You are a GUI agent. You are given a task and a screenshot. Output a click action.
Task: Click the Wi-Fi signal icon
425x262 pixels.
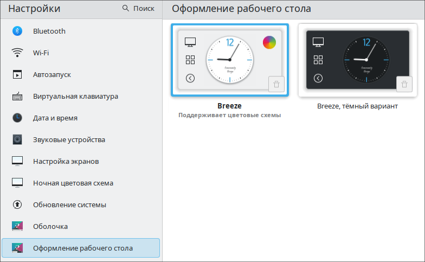click(17, 53)
